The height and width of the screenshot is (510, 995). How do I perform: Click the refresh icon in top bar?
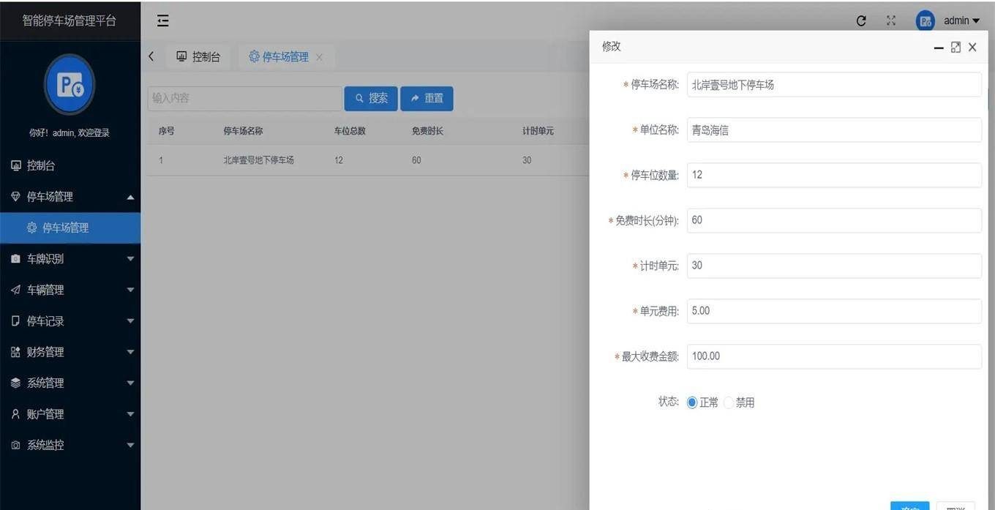[x=861, y=20]
